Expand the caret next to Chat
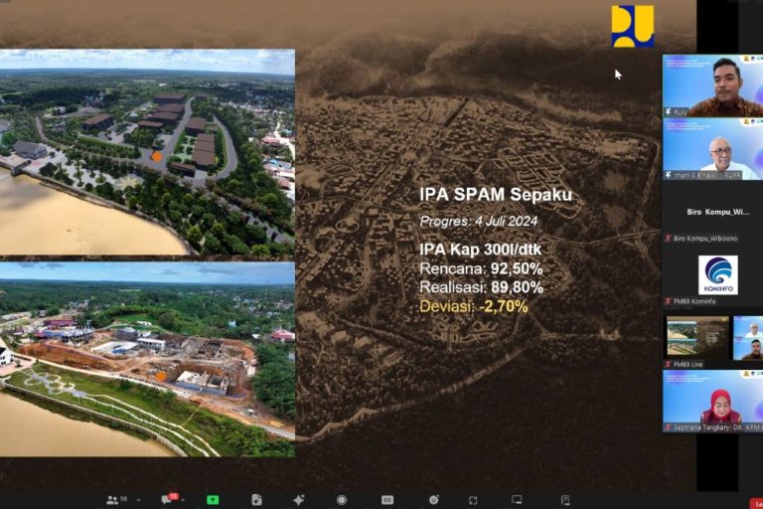This screenshot has width=763, height=509. (x=183, y=499)
